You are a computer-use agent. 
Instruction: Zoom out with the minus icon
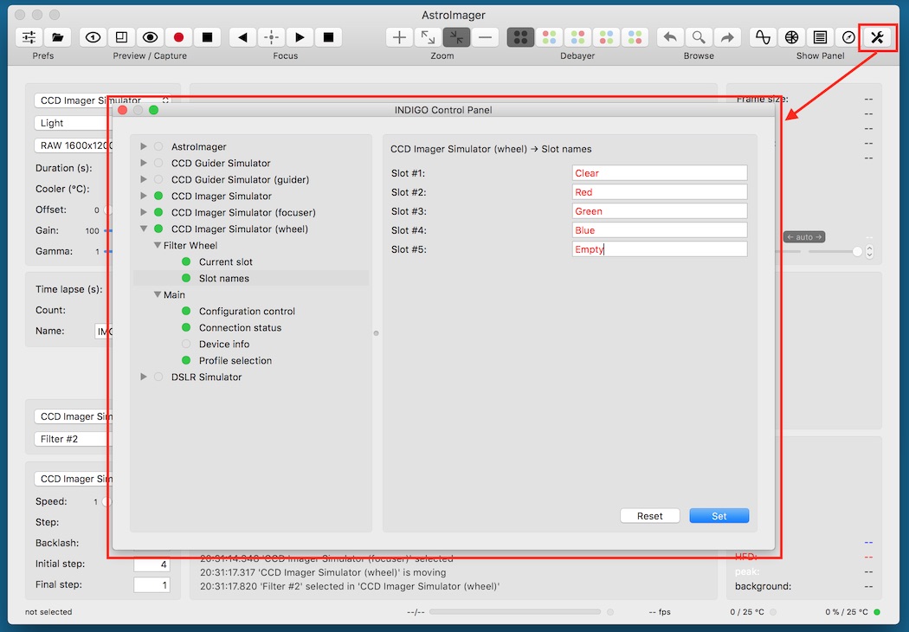[485, 38]
